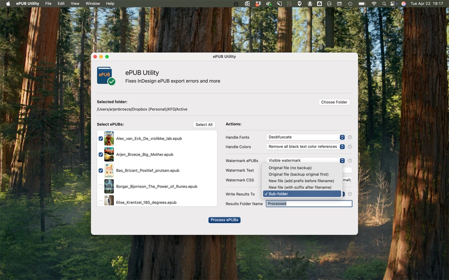The image size is (449, 280).
Task: Click the Siri icon in menu bar
Action: [403, 3]
